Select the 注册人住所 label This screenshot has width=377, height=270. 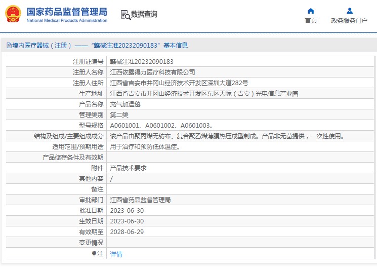click(88, 83)
